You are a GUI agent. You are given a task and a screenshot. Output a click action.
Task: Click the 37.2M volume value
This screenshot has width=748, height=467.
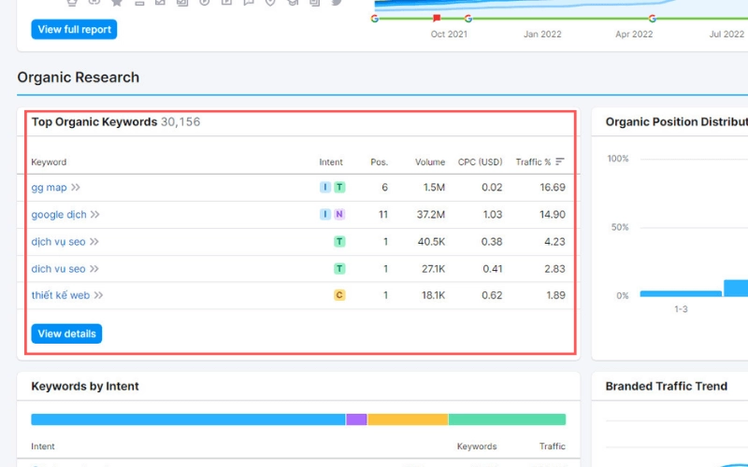click(431, 215)
